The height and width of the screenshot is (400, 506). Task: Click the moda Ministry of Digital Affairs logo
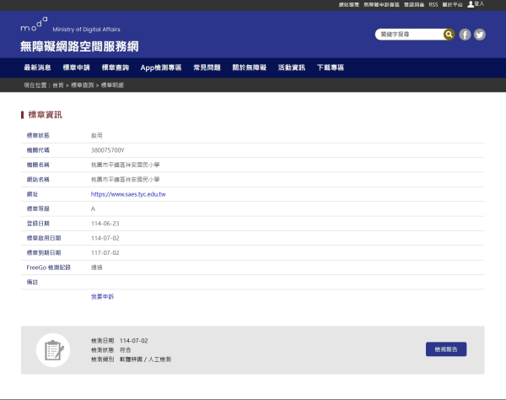[70, 24]
